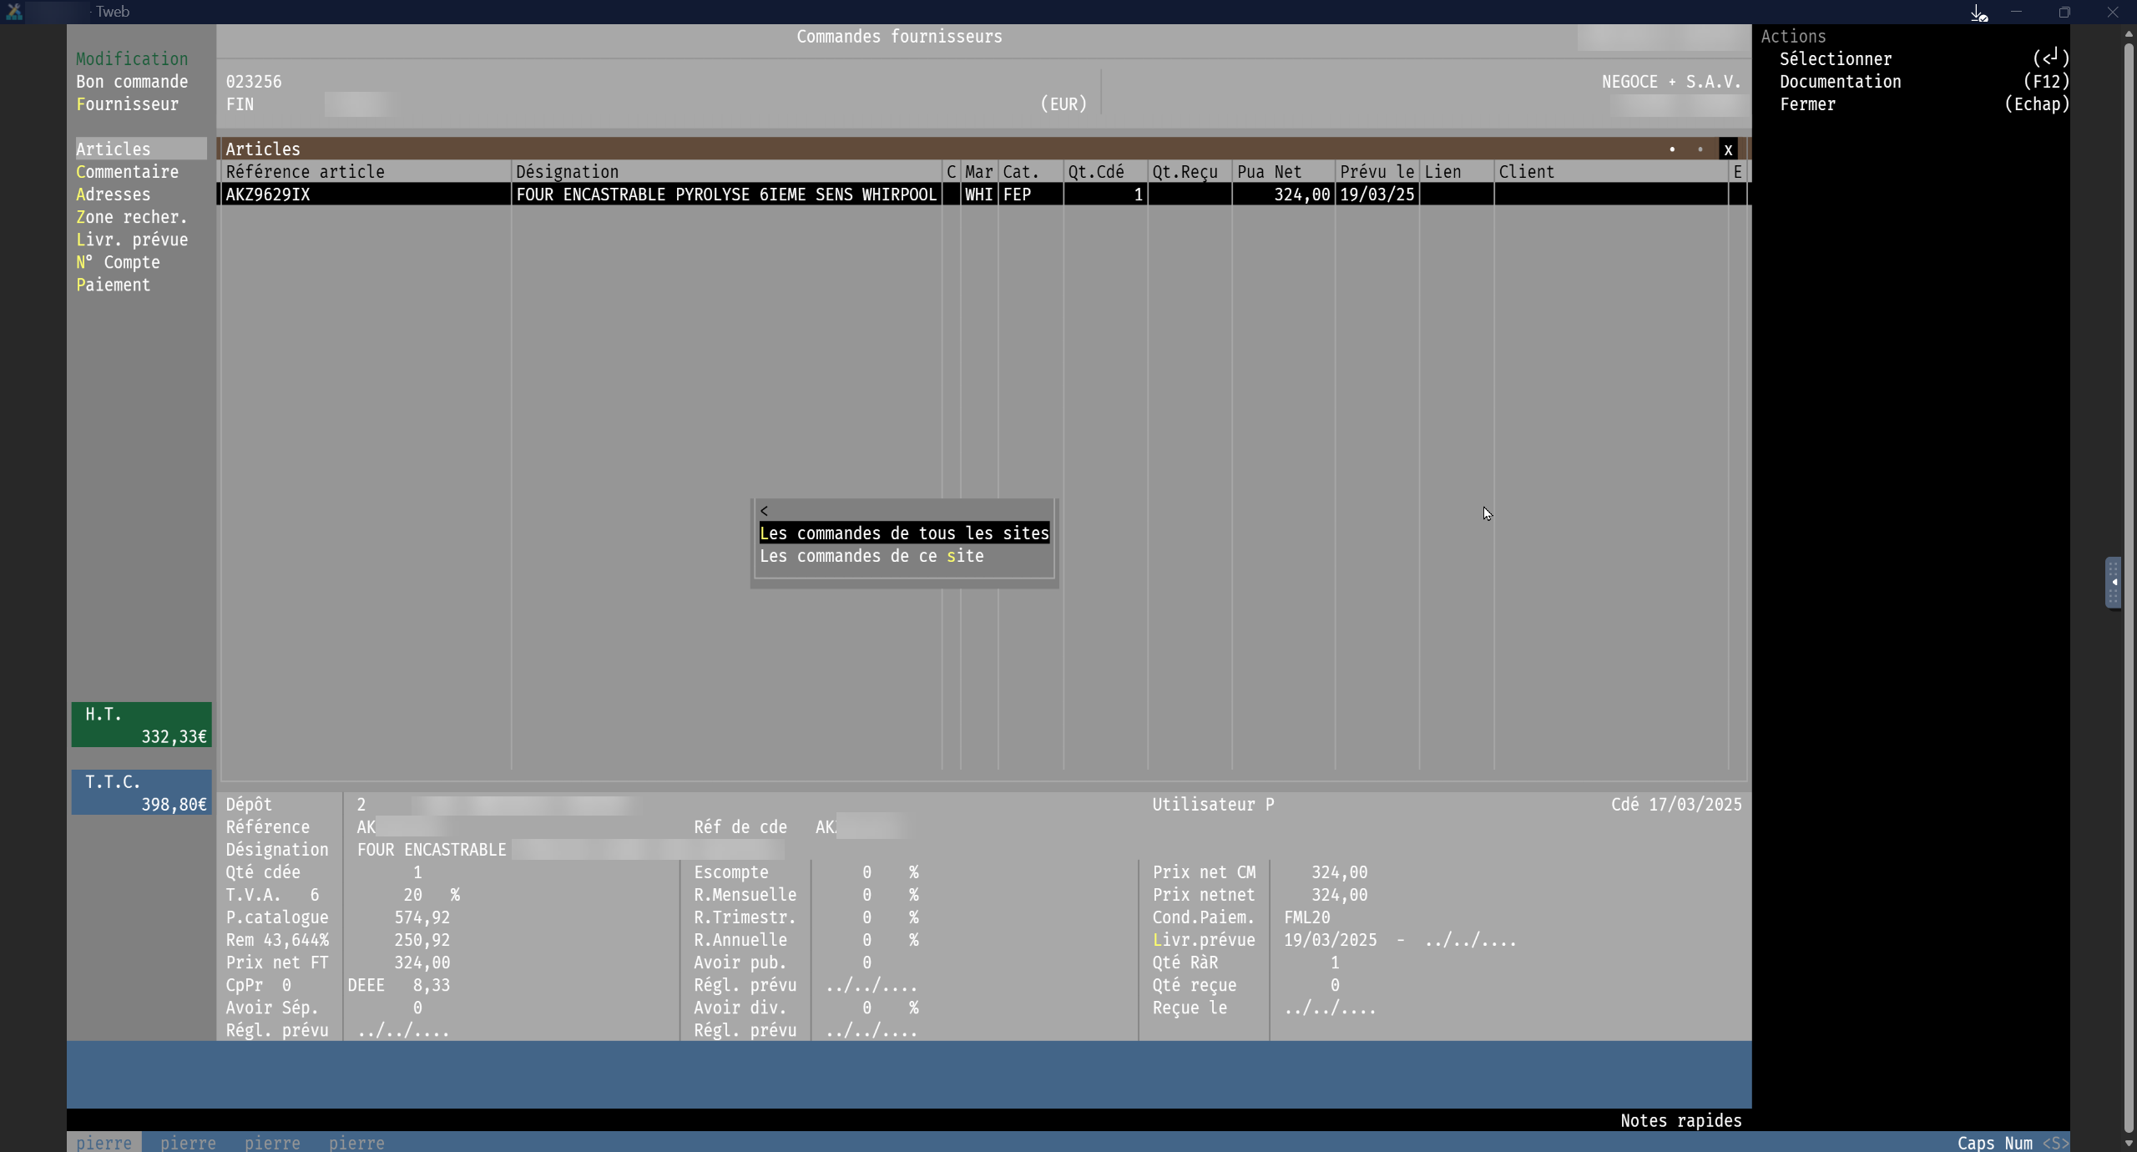Click the download status icon in title bar
This screenshot has width=2137, height=1152.
pos(1978,13)
